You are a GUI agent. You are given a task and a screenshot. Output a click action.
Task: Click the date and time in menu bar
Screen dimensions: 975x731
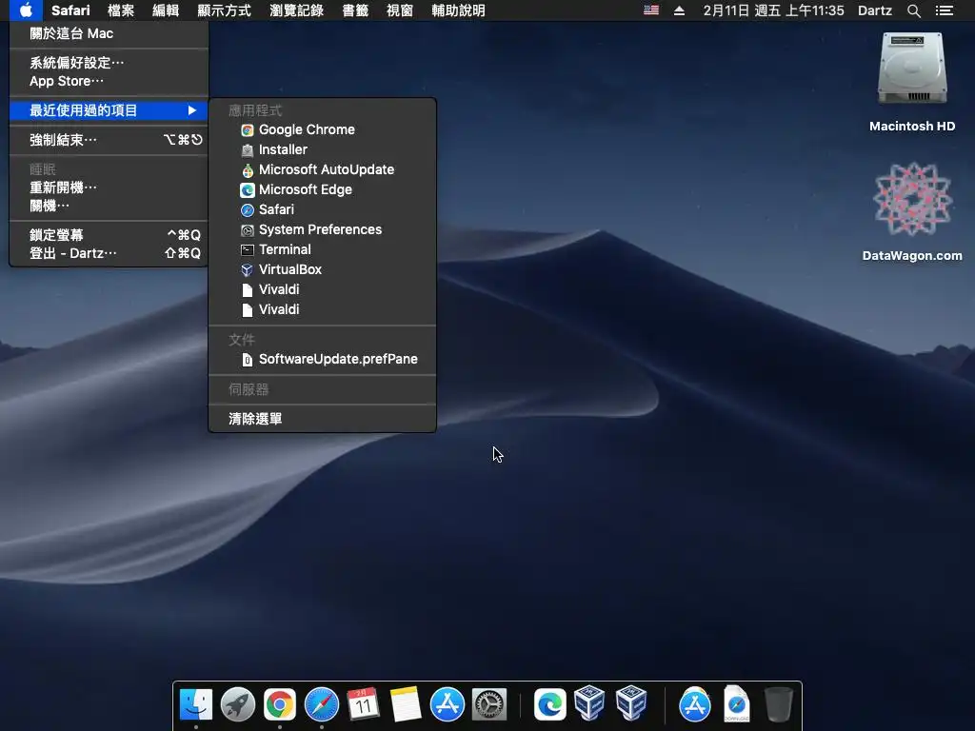coord(773,10)
